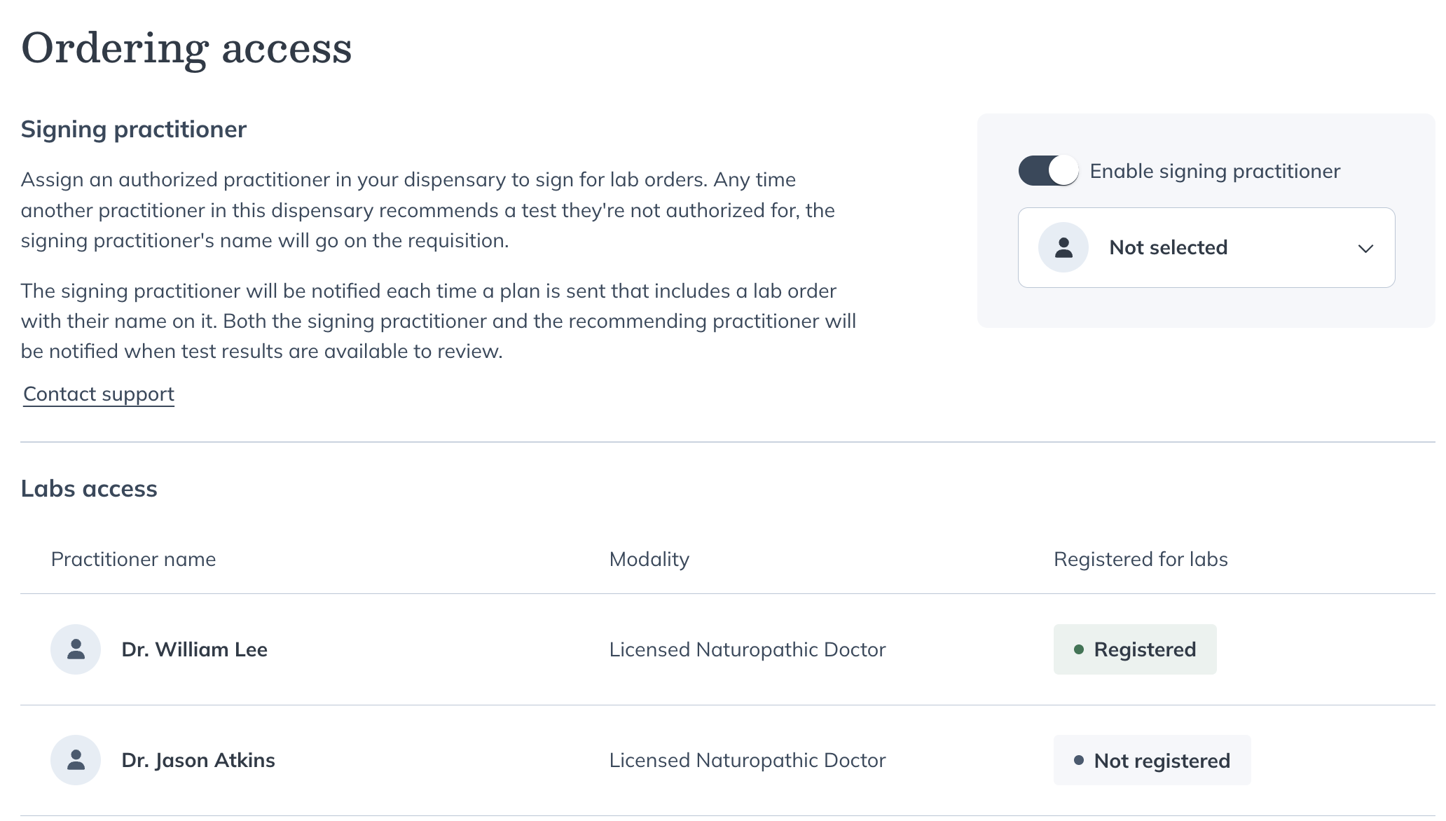
Task: Open the Contact support link
Action: 97,394
